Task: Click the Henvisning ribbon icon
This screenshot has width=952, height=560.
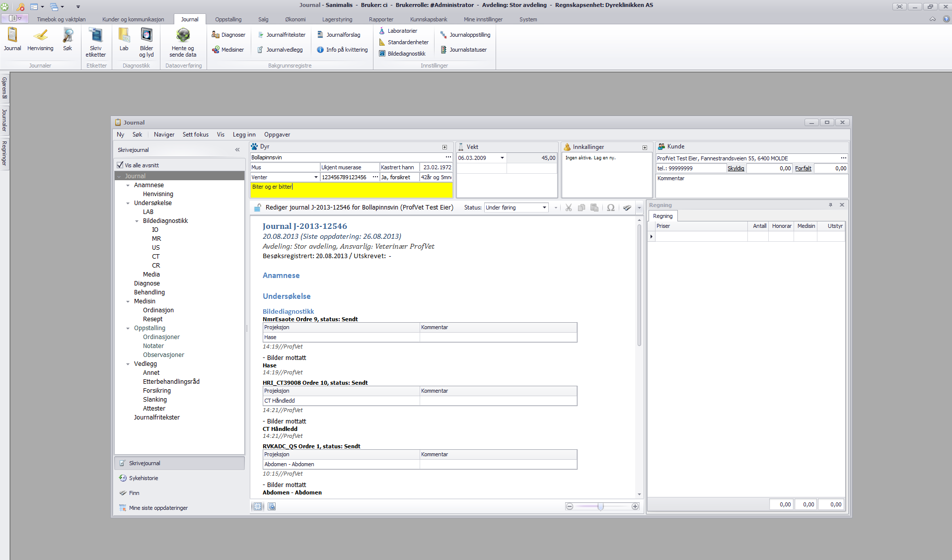Action: [x=40, y=39]
